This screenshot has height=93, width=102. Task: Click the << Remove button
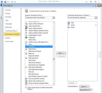pyautogui.click(x=61, y=56)
